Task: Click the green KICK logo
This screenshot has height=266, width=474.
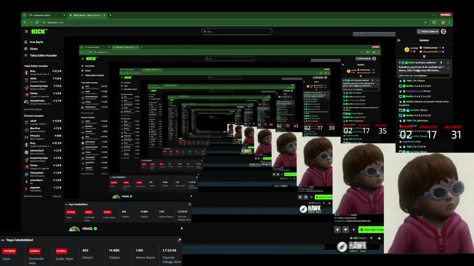Action: pos(39,32)
